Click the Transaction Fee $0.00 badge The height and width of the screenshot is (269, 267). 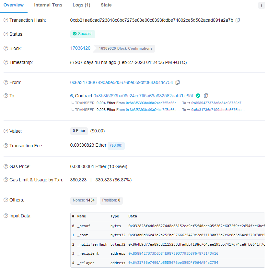point(116,145)
